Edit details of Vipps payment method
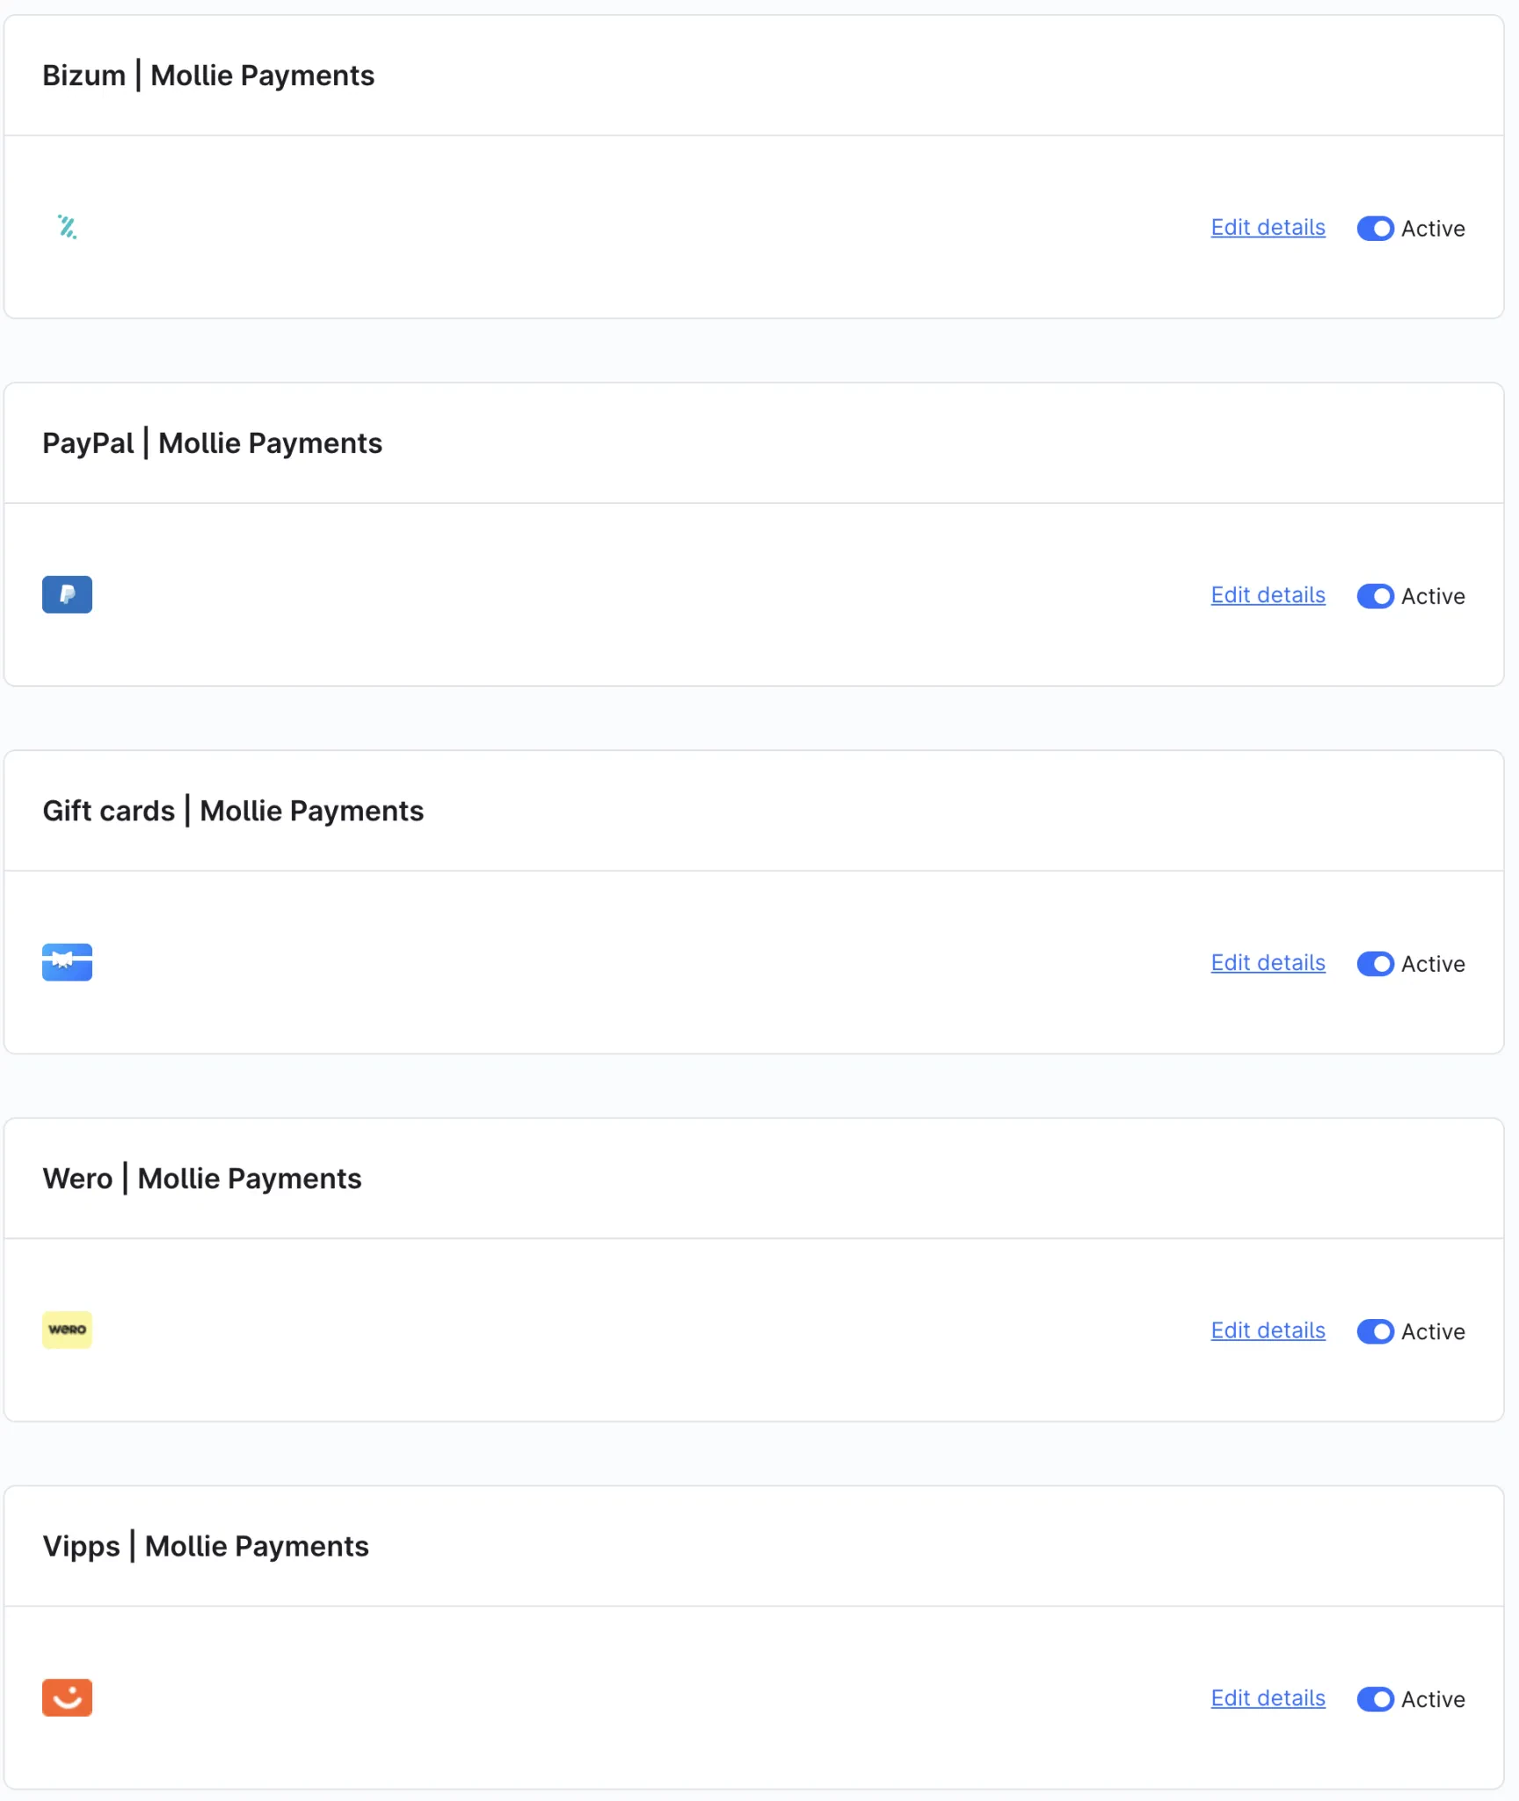Image resolution: width=1519 pixels, height=1801 pixels. point(1268,1698)
